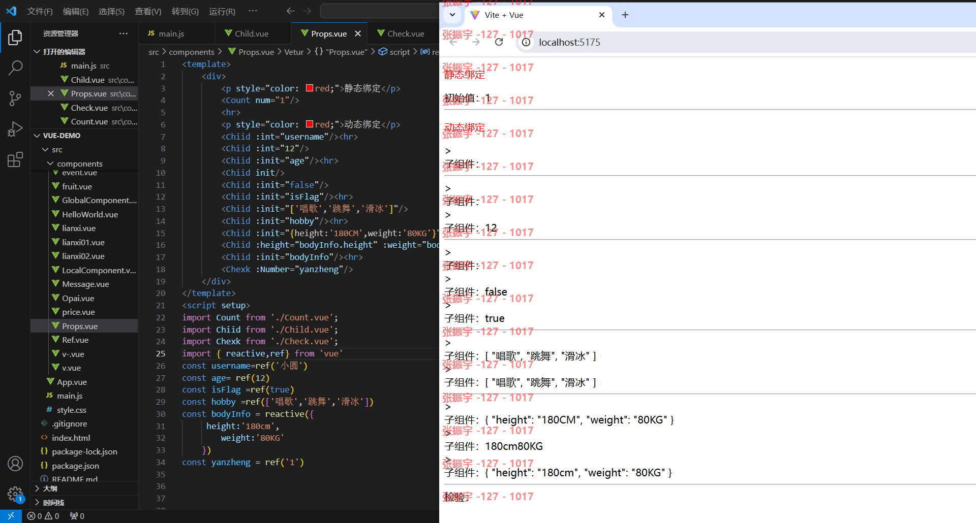The width and height of the screenshot is (976, 523).
Task: Open Source Control view icon
Action: pos(15,98)
